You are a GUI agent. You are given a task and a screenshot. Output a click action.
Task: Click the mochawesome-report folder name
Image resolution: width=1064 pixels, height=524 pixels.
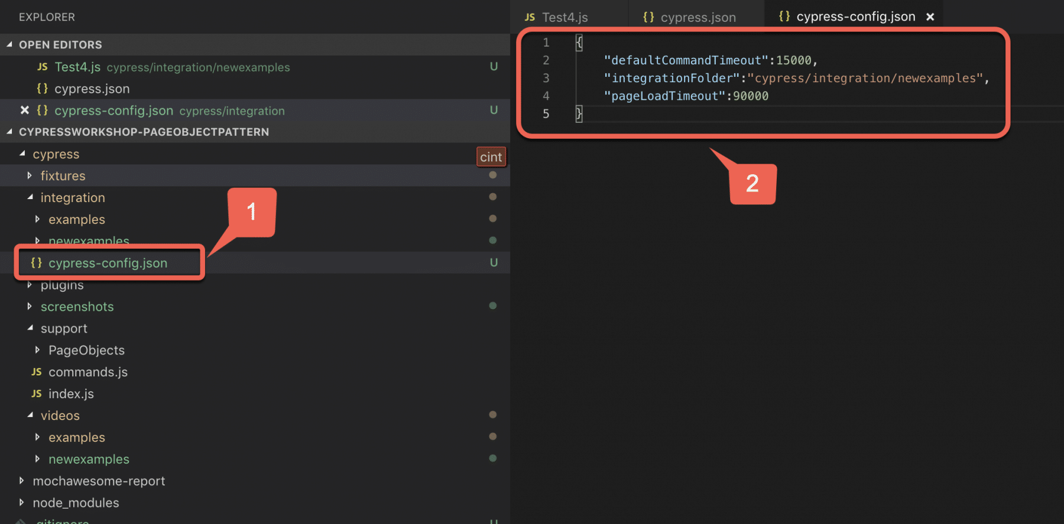[99, 481]
